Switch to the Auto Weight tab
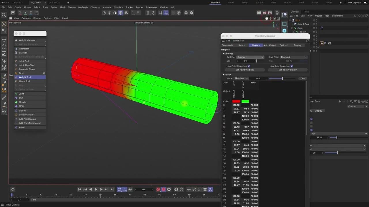The height and width of the screenshot is (207, 369). (x=270, y=45)
